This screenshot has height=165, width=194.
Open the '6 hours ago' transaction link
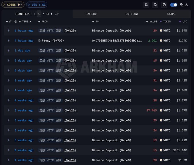point(24,31)
